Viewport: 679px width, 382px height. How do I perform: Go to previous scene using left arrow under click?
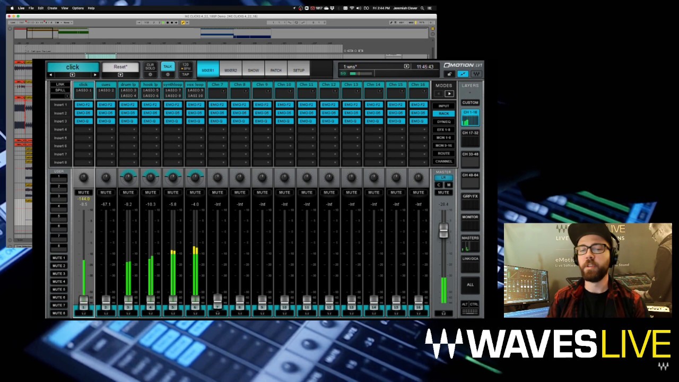click(x=51, y=75)
